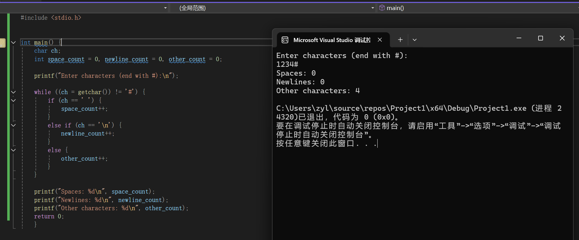Click the 'return 0;' statement
The image size is (579, 240).
click(49, 216)
